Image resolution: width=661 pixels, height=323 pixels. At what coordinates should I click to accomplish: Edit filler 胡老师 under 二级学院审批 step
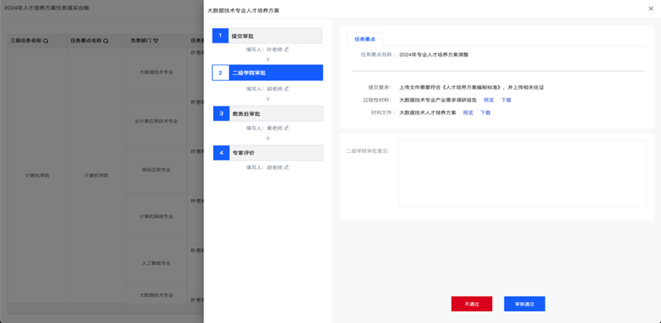tap(286, 89)
